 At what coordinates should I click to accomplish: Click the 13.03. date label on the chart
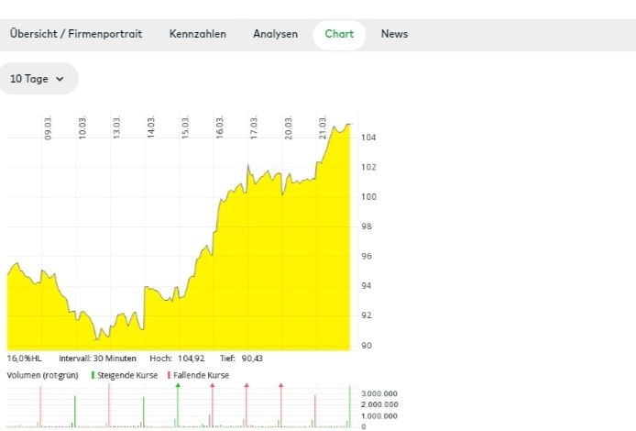pos(116,127)
